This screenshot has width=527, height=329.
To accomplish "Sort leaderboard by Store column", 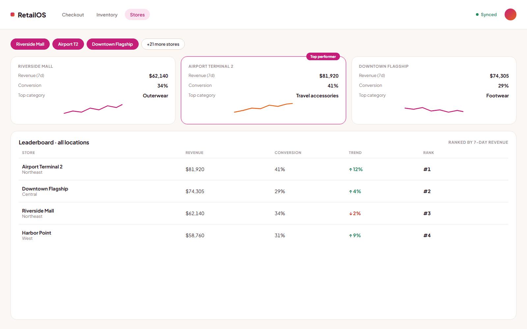I will click(28, 153).
